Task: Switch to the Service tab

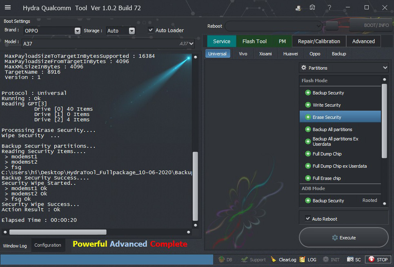Action: tap(222, 42)
